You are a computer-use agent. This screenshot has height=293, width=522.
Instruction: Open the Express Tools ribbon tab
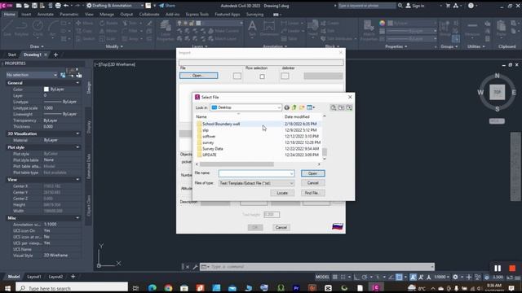point(197,15)
